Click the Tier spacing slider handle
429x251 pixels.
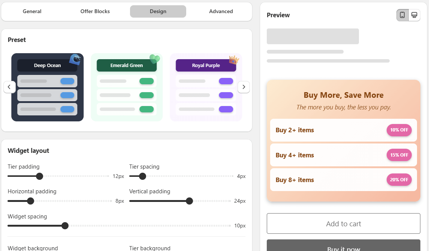click(142, 176)
